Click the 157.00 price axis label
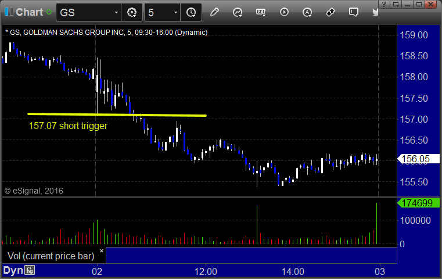 (x=414, y=119)
